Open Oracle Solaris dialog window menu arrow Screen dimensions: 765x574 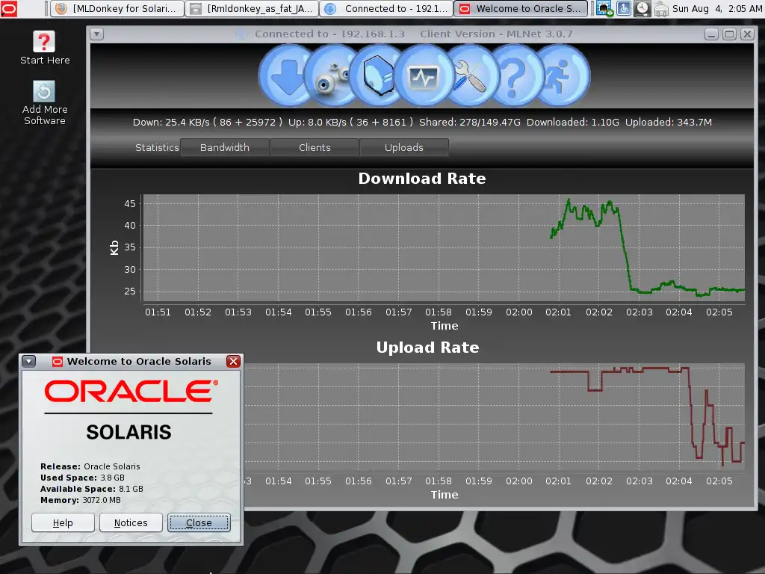(29, 361)
